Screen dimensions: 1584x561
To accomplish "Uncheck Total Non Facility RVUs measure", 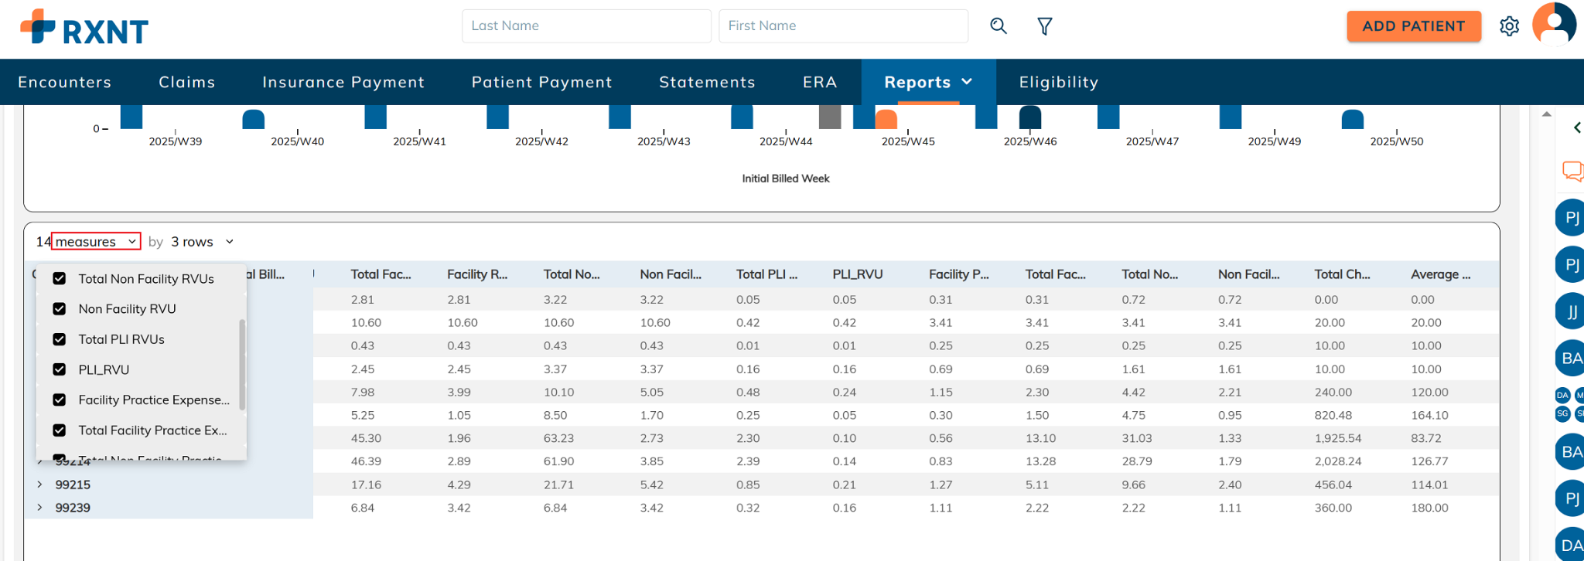I will tap(60, 279).
